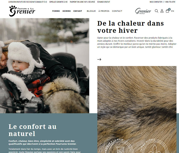Open the FEMME menu
The height and width of the screenshot is (153, 179).
coord(56,11)
